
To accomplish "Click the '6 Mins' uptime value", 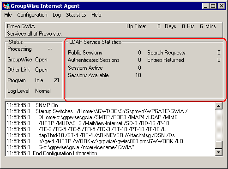I will [x=208, y=26].
